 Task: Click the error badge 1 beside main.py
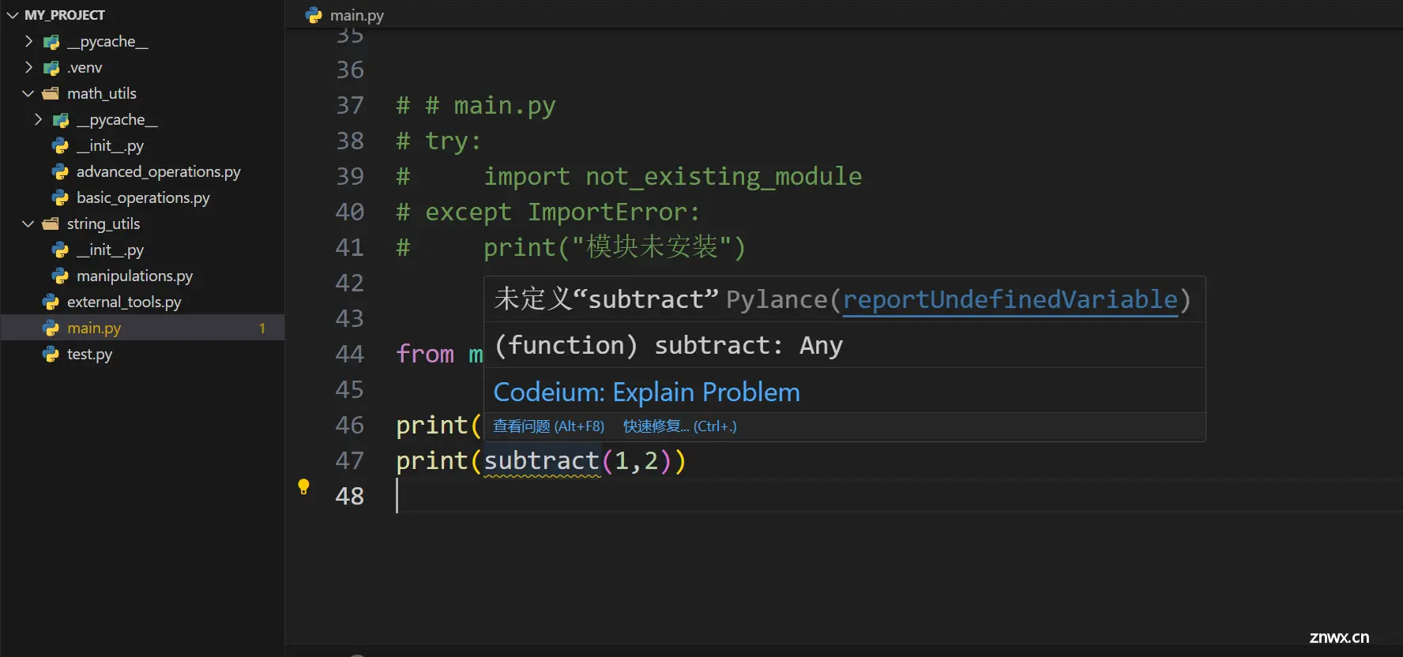262,328
